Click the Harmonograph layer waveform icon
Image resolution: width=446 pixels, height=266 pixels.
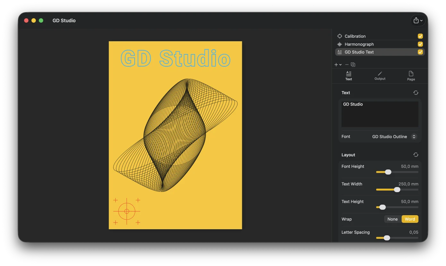coord(340,44)
